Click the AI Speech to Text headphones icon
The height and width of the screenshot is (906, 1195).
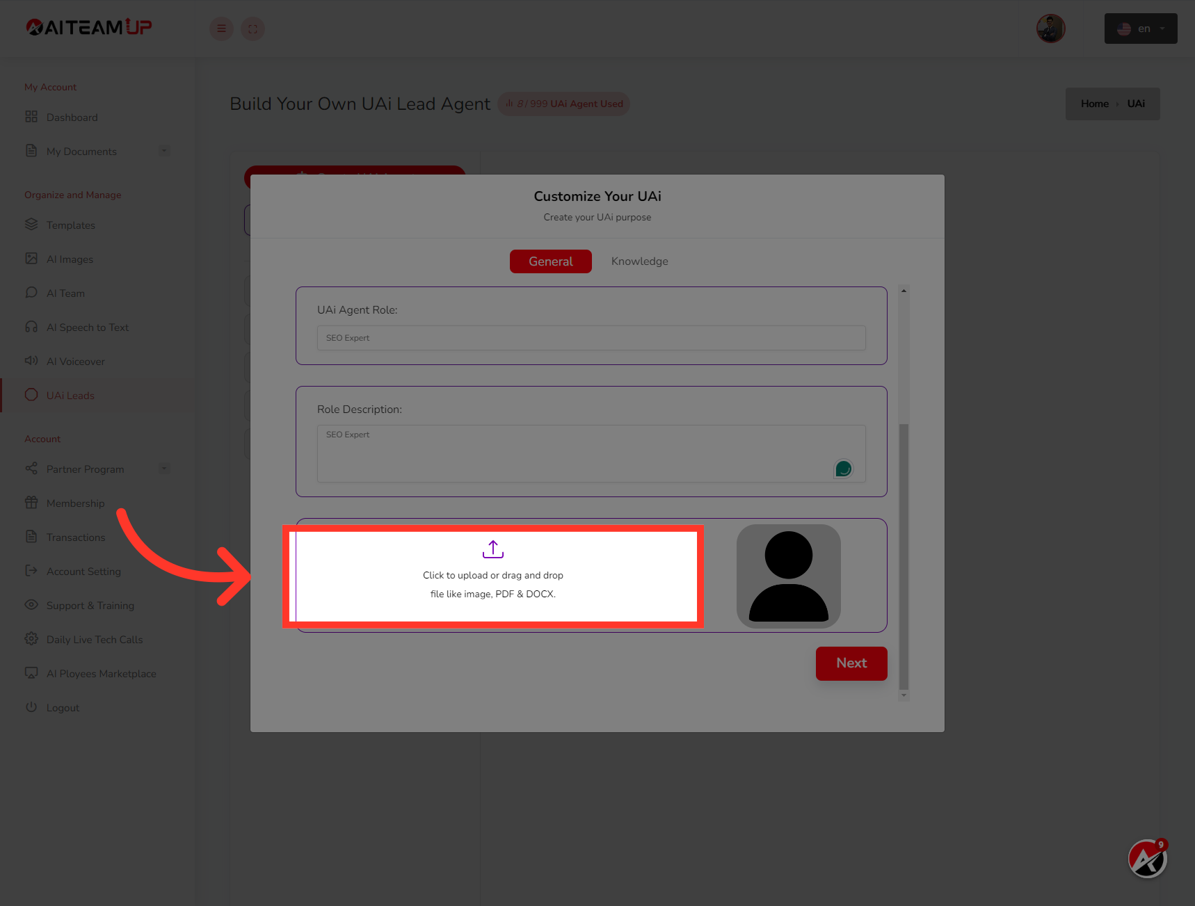(31, 327)
